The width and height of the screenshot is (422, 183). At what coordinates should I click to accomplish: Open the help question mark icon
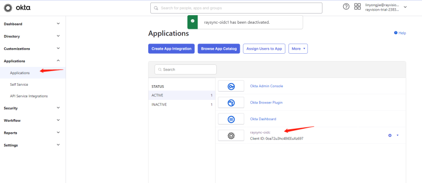point(346,7)
